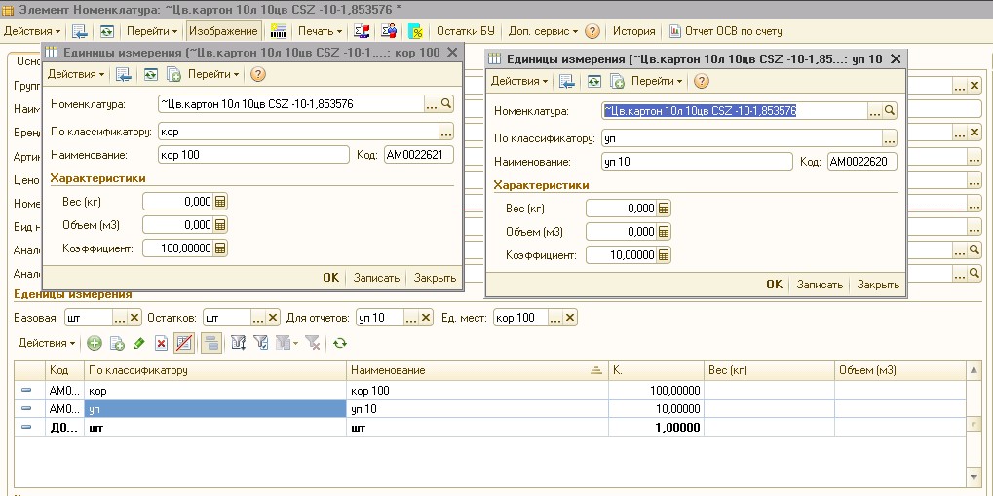Click the barcode icon in main toolbar
Screen dimensions: 993x496
coord(279,31)
